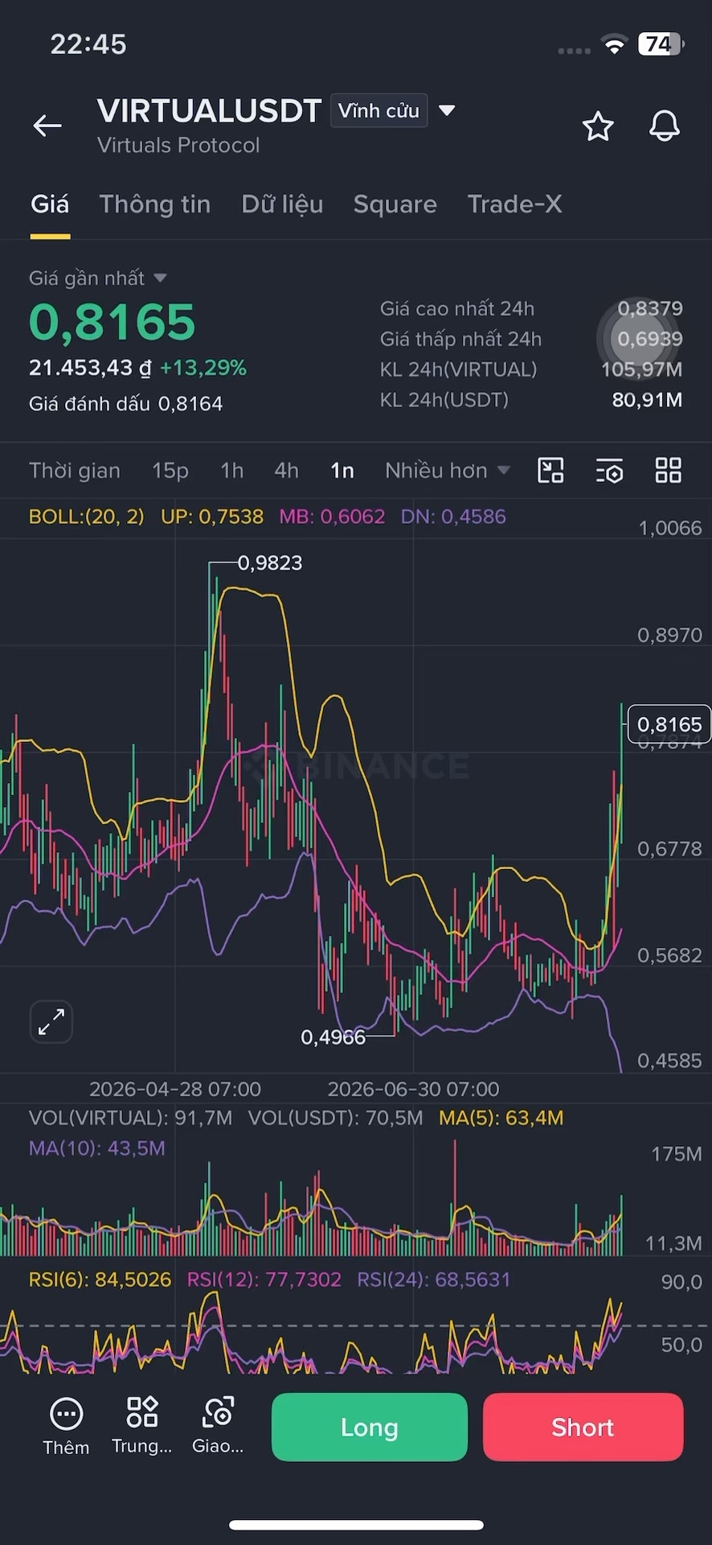Switch to the Dữ liệu tab
Viewport: 712px width, 1545px height.
(282, 204)
